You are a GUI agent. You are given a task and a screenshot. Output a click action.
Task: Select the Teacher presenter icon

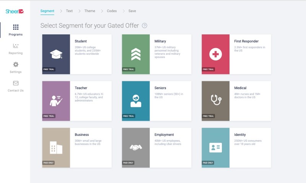56,101
